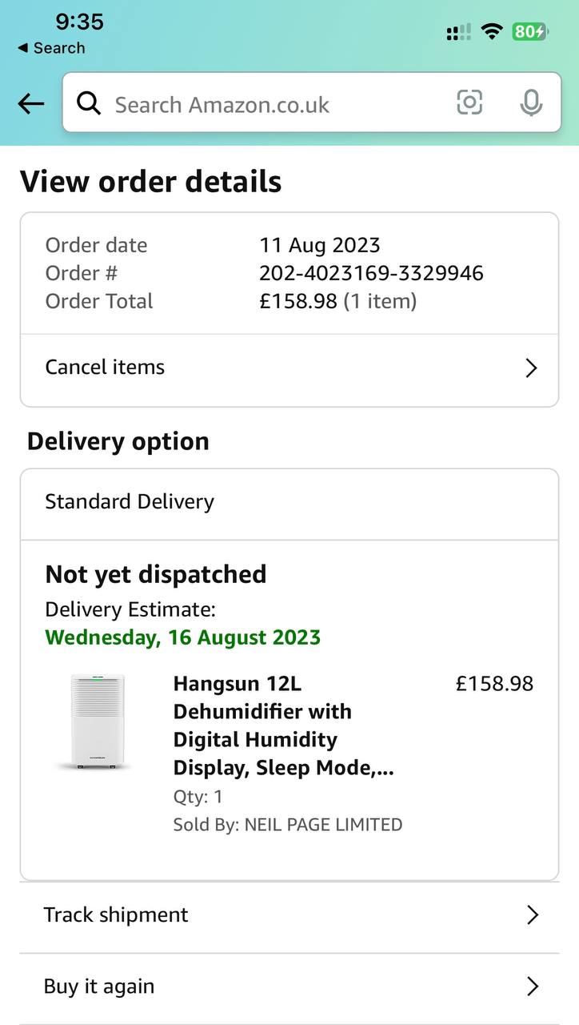Tap the Wi-Fi status icon

click(x=492, y=32)
